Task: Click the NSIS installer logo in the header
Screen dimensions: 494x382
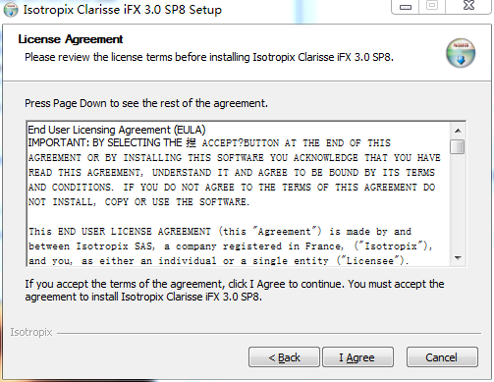Action: pos(461,53)
